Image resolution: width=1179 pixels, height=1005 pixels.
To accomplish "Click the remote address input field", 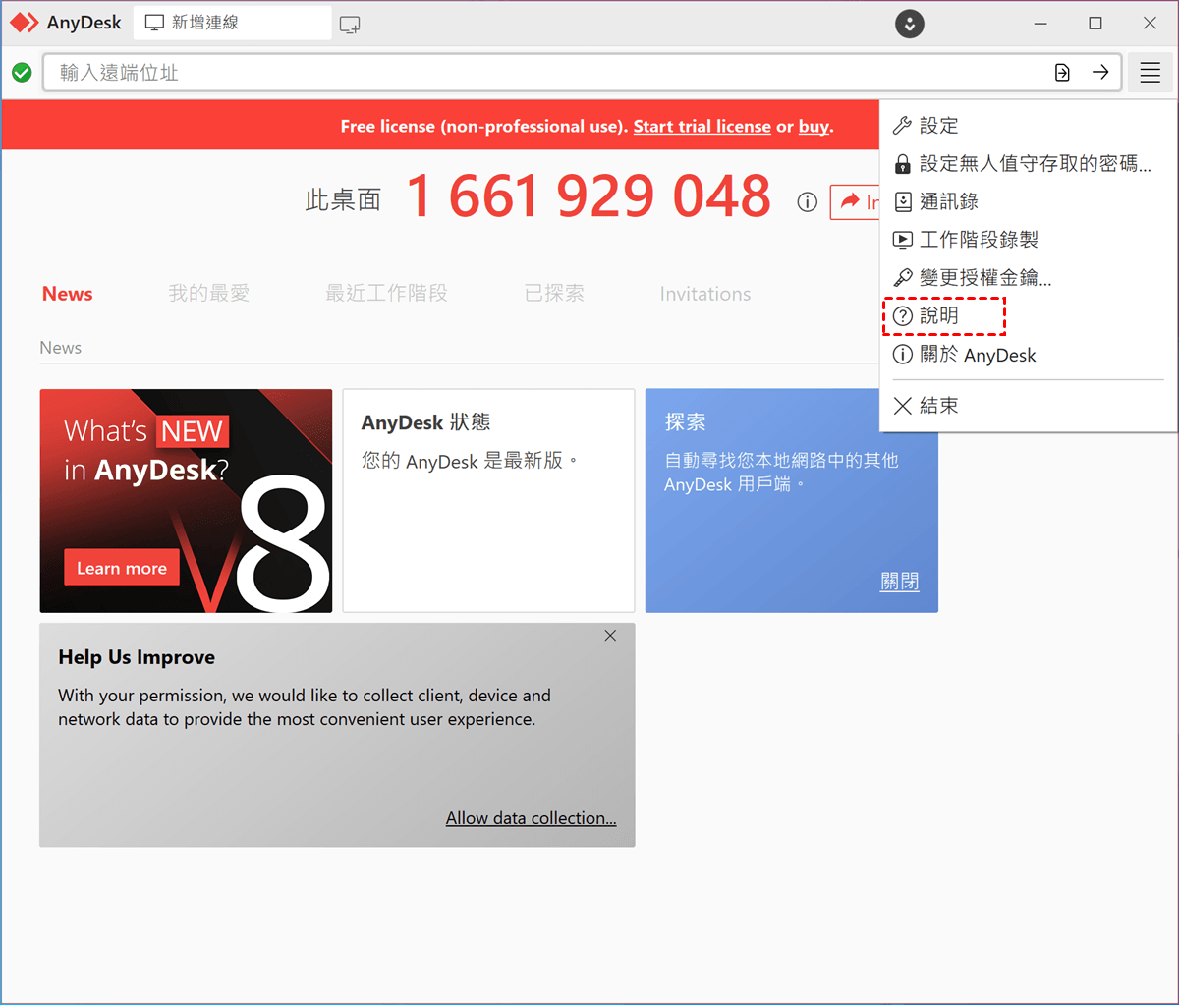I will (x=540, y=73).
